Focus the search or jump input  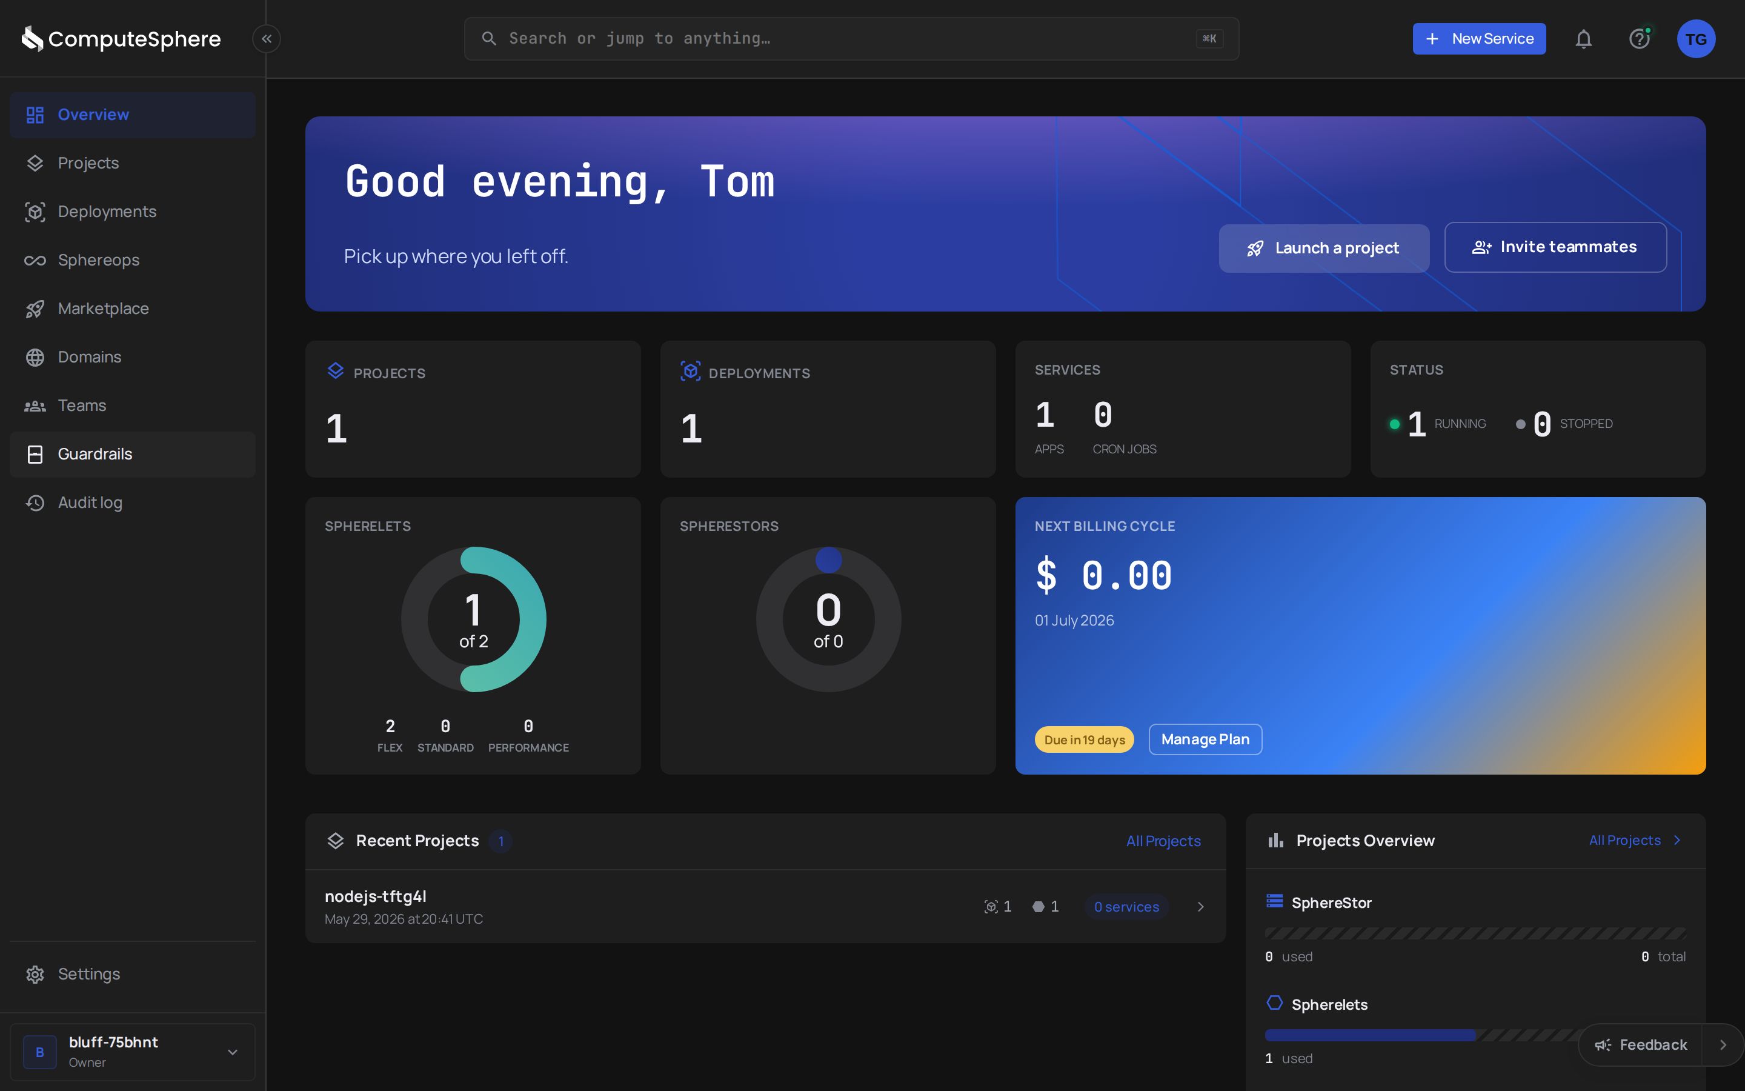(851, 39)
